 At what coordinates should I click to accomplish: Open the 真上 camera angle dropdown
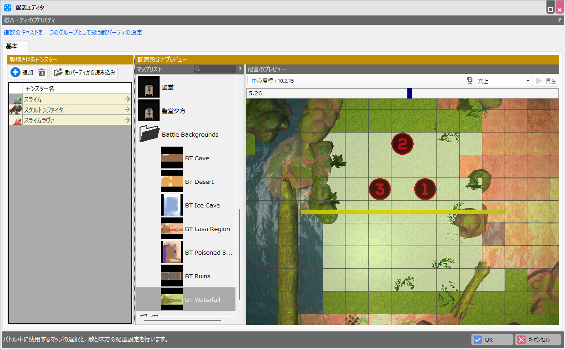click(x=503, y=81)
